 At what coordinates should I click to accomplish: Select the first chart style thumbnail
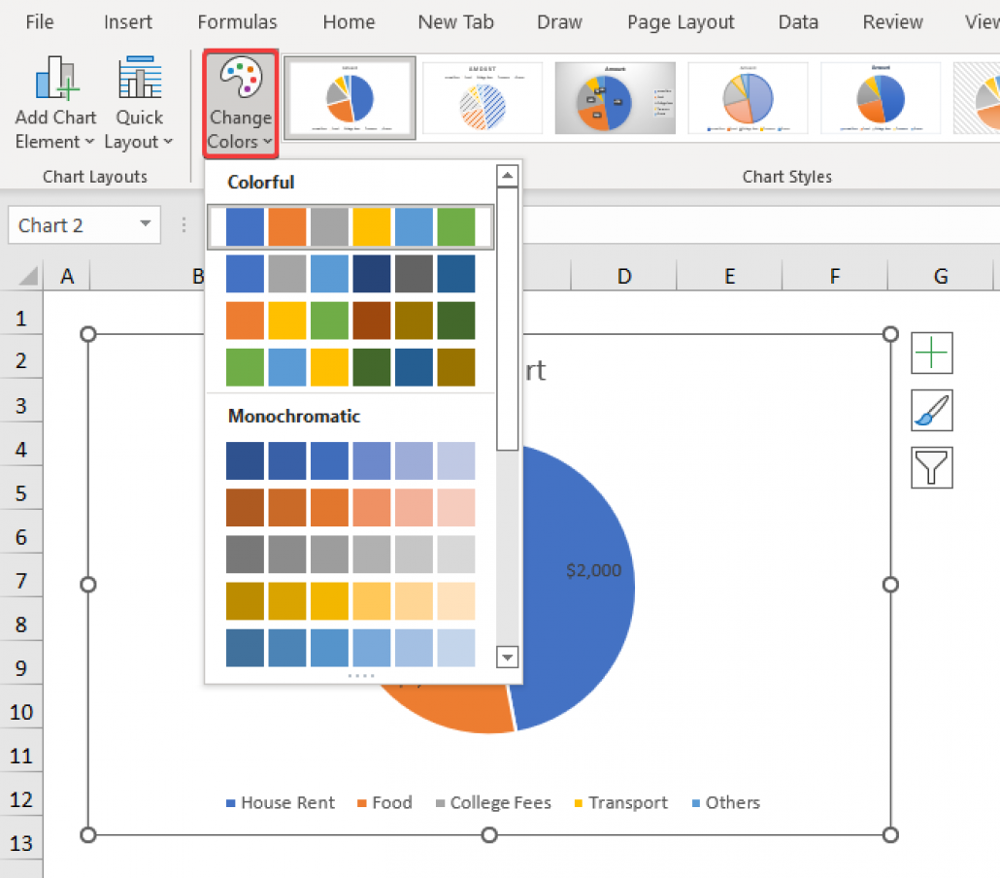(350, 97)
